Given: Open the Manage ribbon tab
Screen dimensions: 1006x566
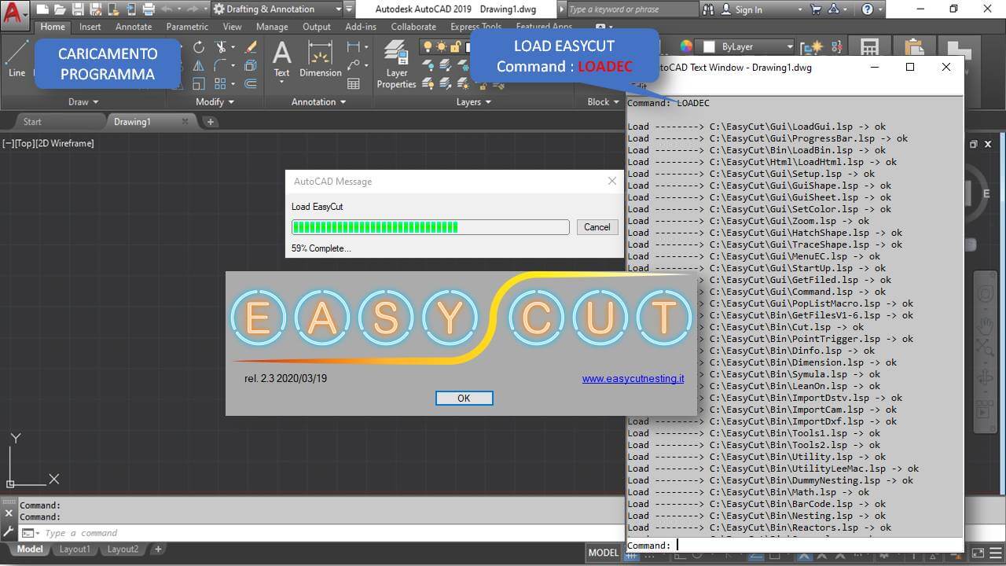Looking at the screenshot, I should [x=272, y=27].
